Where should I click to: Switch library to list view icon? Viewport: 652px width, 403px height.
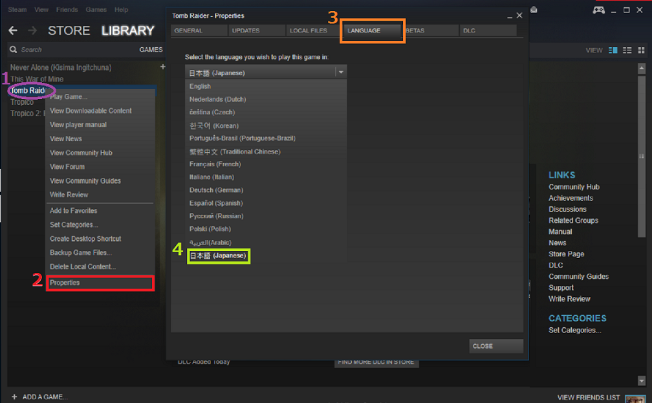[627, 50]
